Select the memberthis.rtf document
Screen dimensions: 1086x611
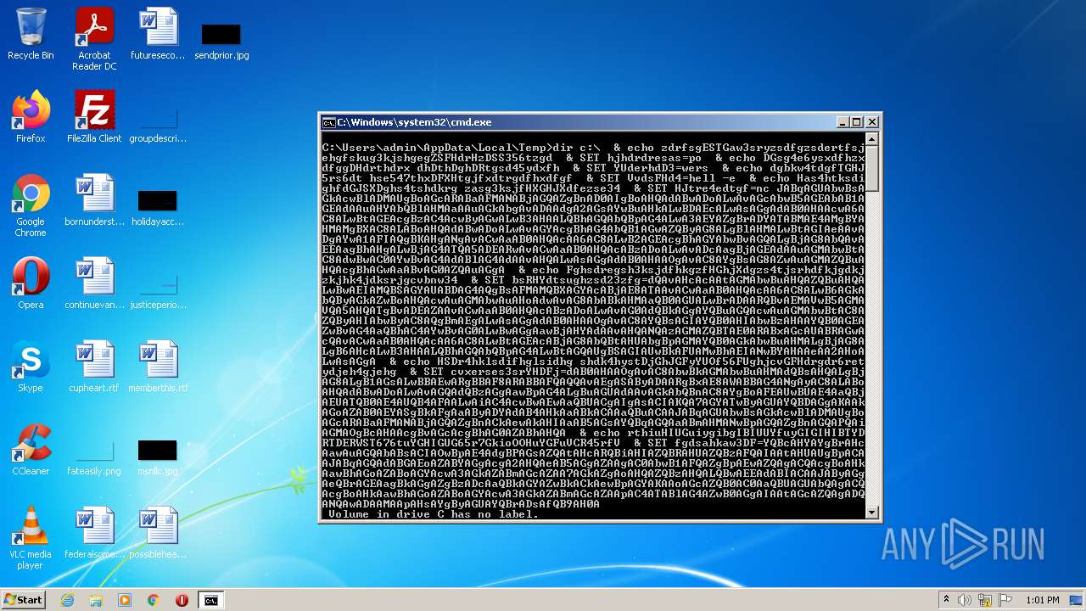click(x=158, y=367)
